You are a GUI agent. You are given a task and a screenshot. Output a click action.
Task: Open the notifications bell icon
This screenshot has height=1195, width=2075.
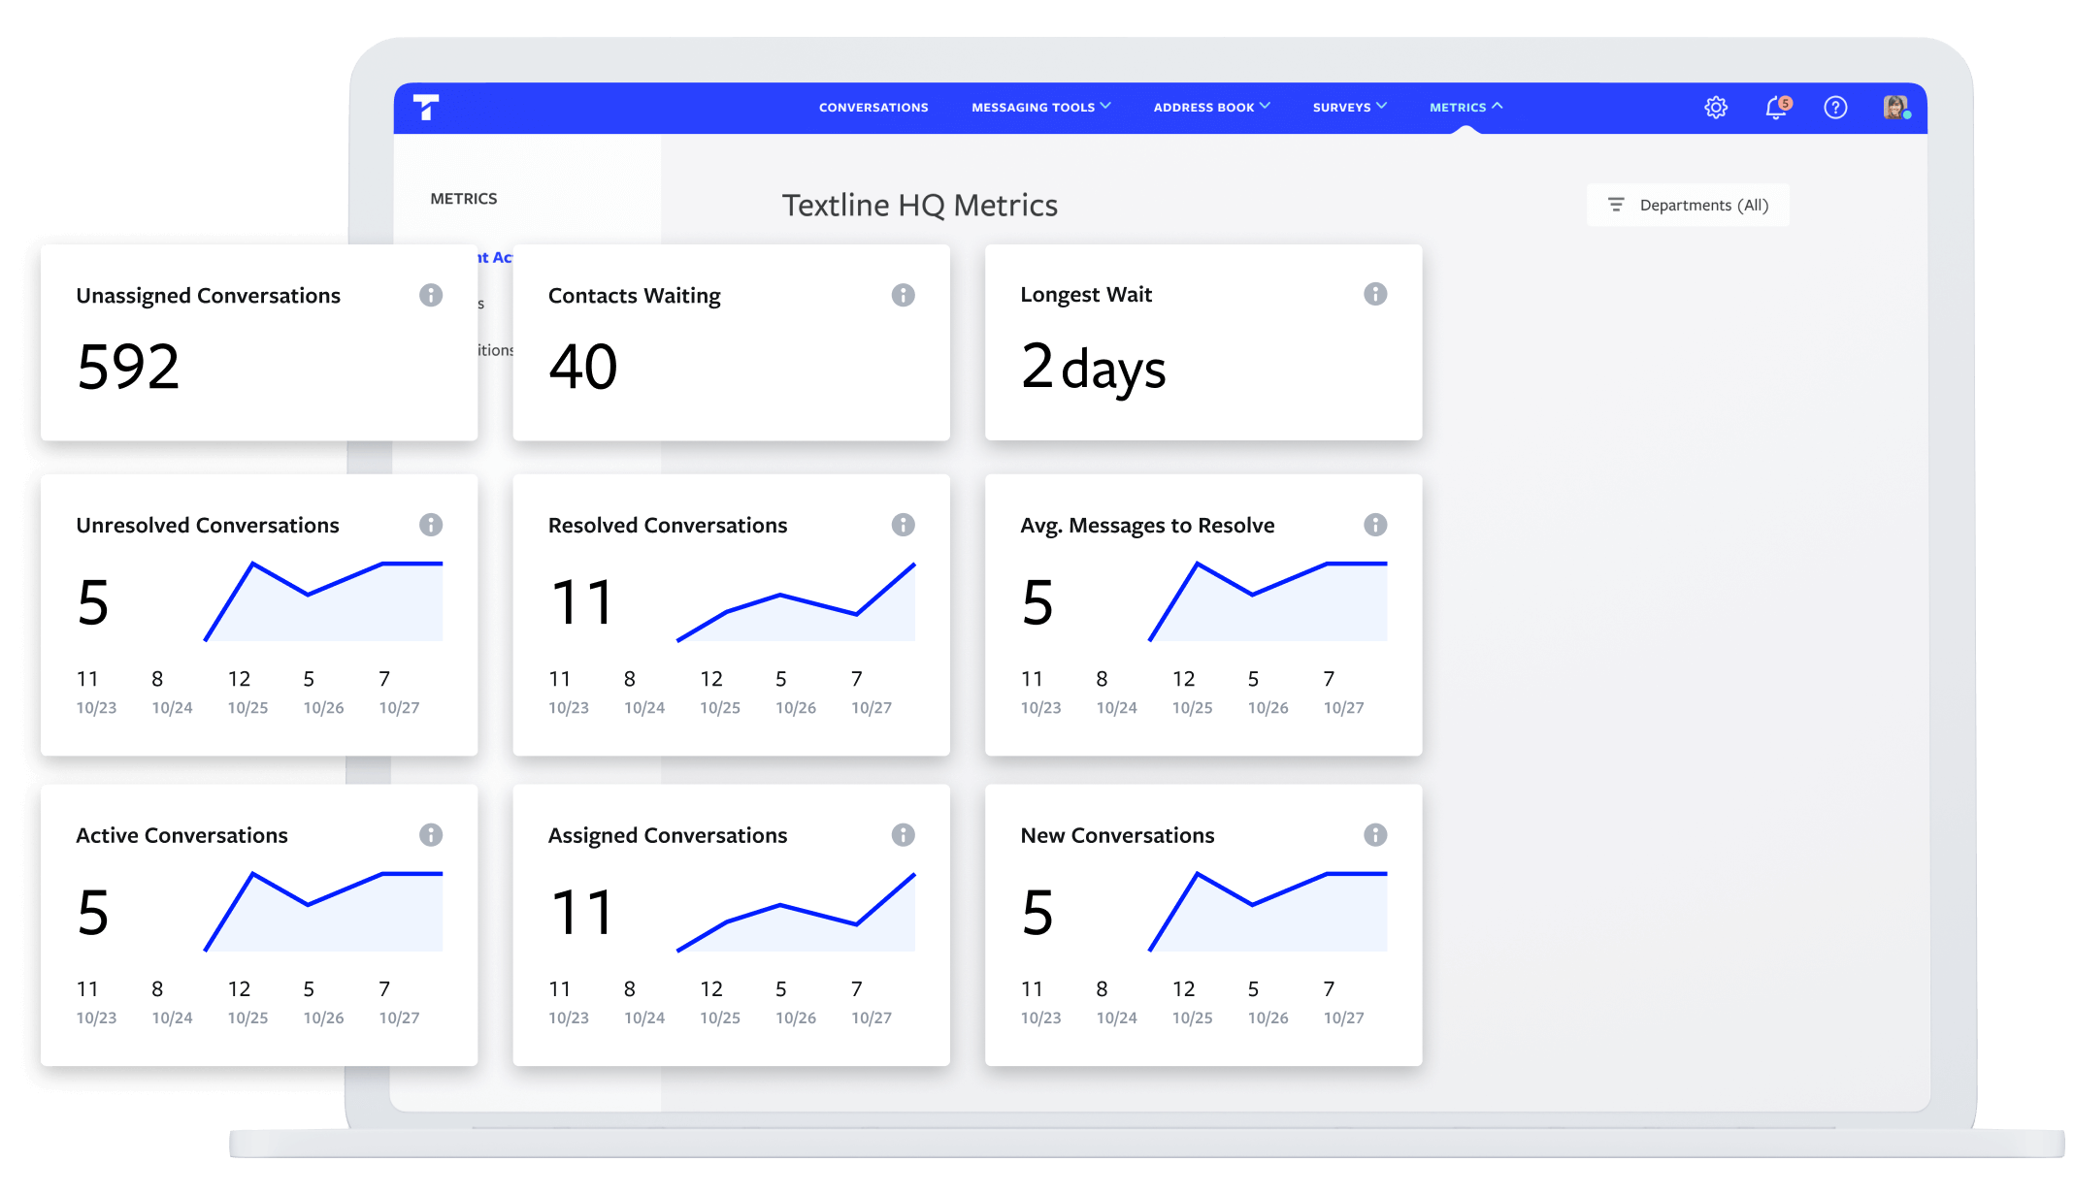click(x=1776, y=108)
